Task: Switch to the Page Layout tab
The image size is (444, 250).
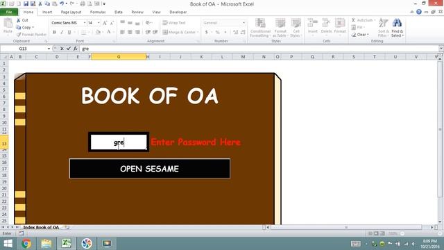Action: click(x=71, y=12)
